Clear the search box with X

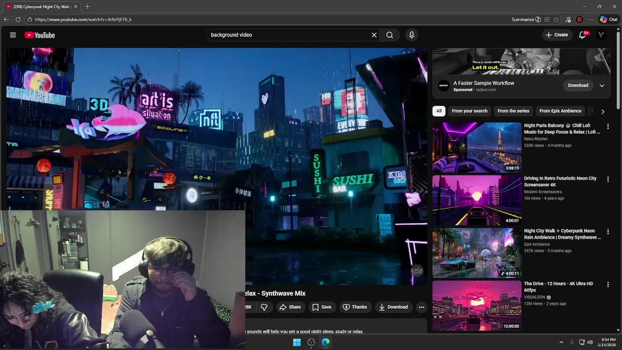[x=374, y=35]
